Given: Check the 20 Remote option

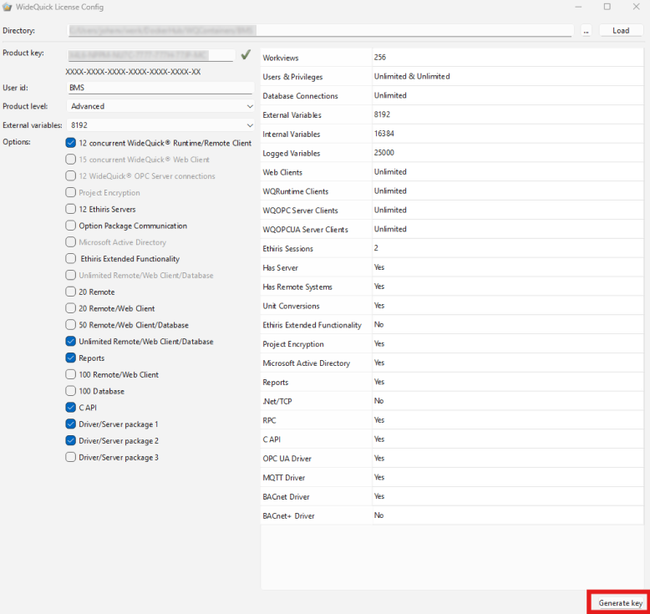Looking at the screenshot, I should [70, 292].
